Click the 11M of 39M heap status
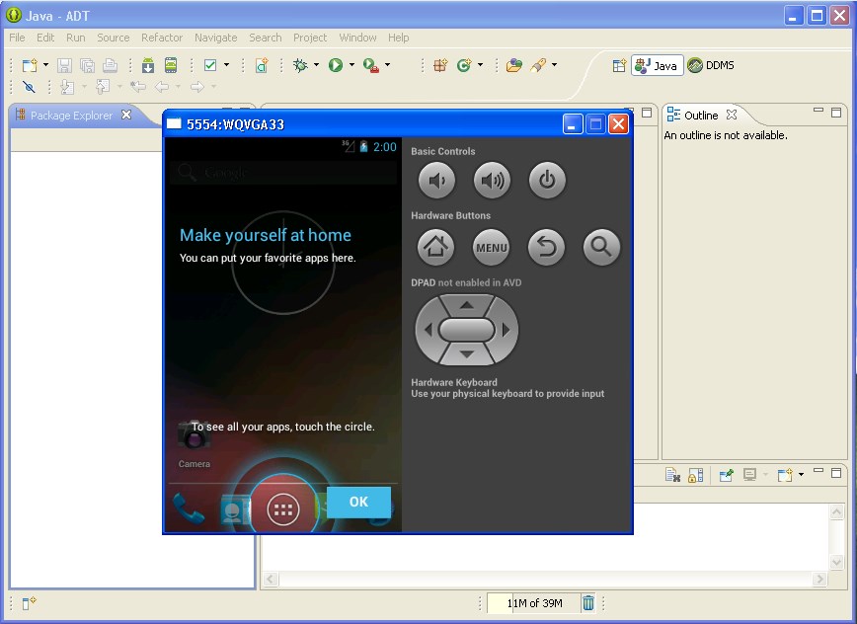 (533, 603)
